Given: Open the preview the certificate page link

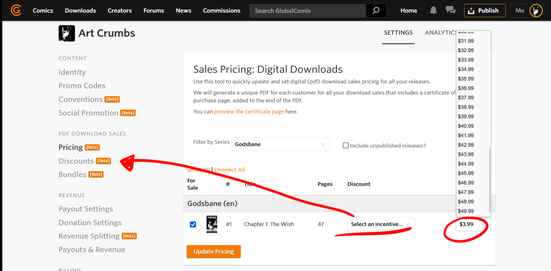Looking at the screenshot, I should click(x=249, y=112).
